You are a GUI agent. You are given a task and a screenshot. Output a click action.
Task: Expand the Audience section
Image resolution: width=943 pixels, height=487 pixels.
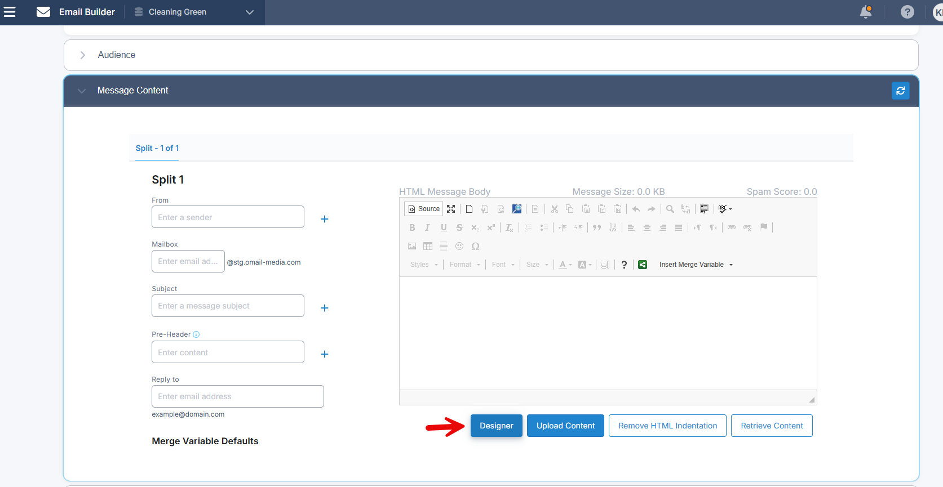tap(83, 55)
